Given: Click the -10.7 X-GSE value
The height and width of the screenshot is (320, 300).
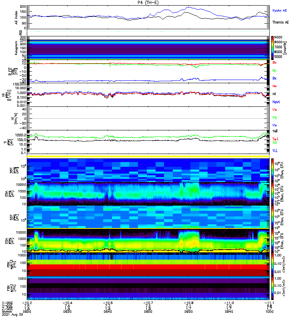Looking at the screenshot, I should coord(148,303).
